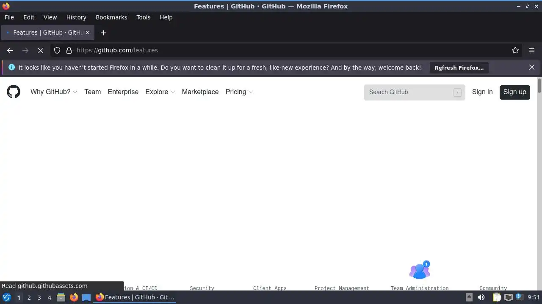Click the Project Management features link
Screen dimensions: 542x304
[342, 288]
